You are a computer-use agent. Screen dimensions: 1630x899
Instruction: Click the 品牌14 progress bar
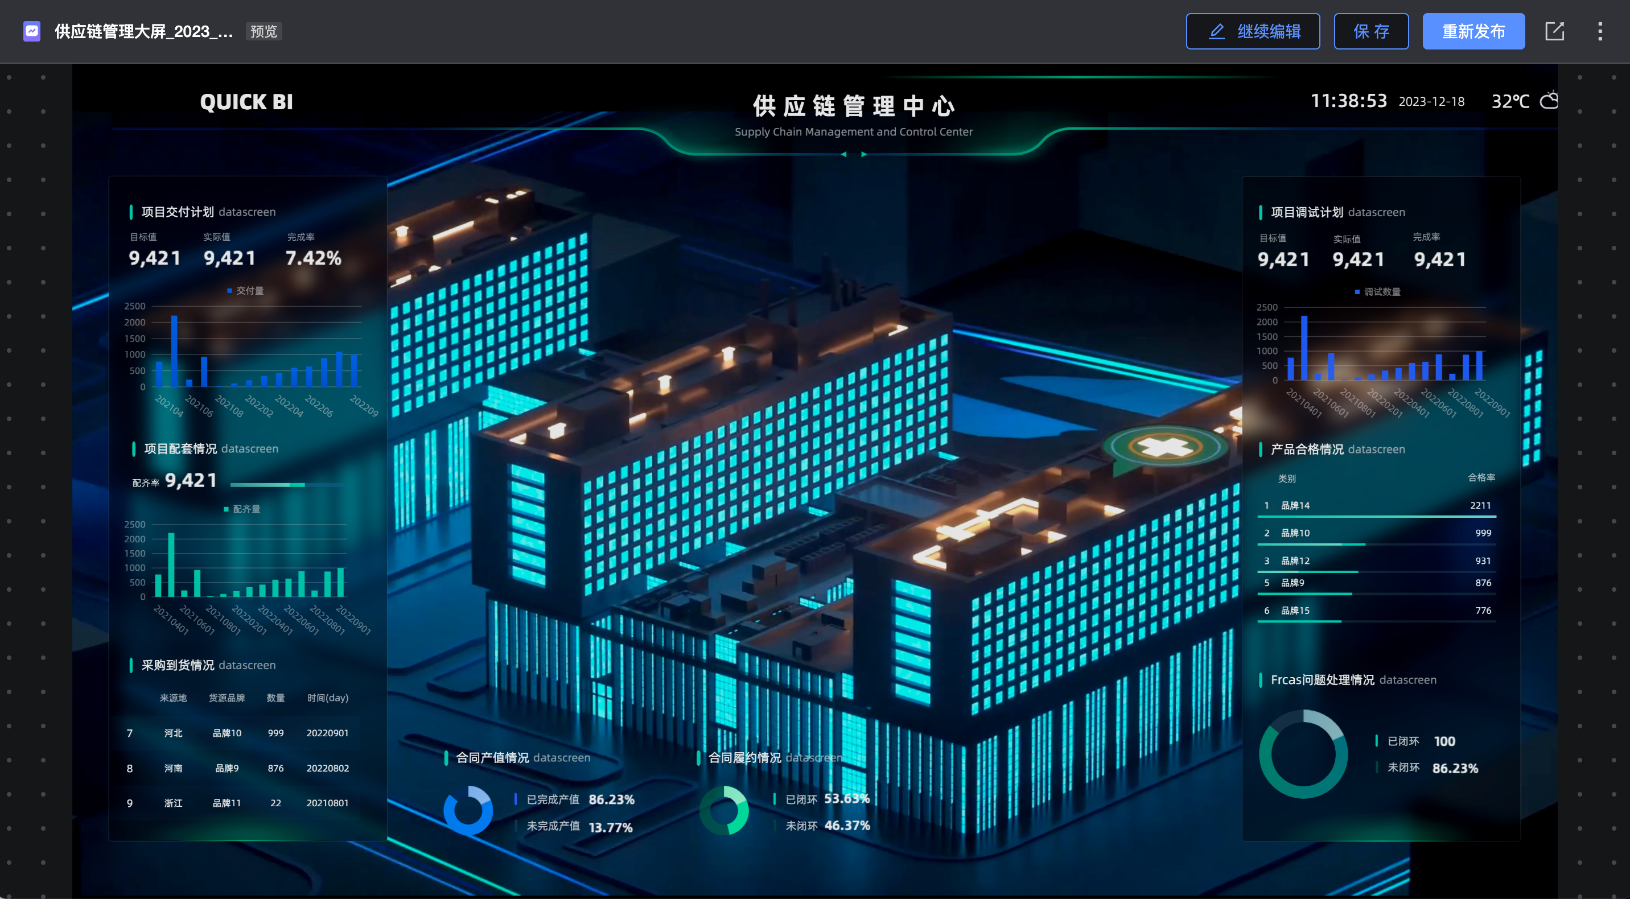pyautogui.click(x=1376, y=517)
